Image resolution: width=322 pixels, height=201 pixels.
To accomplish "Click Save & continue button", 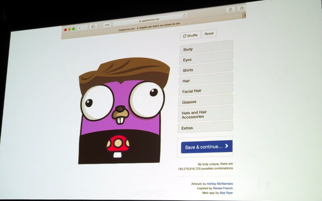I will pyautogui.click(x=206, y=147).
